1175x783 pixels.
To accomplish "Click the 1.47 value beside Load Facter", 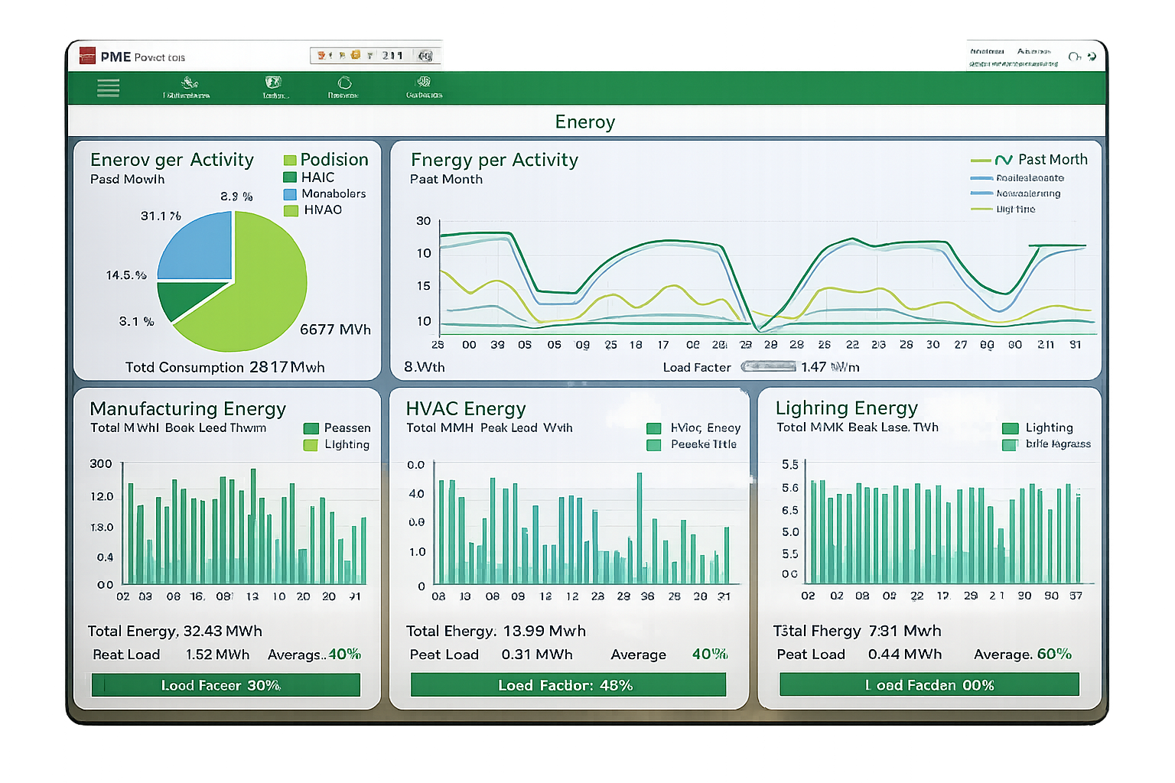I will pyautogui.click(x=813, y=368).
